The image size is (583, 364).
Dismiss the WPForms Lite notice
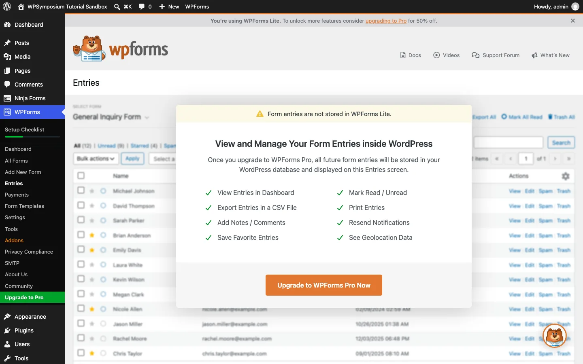573,21
